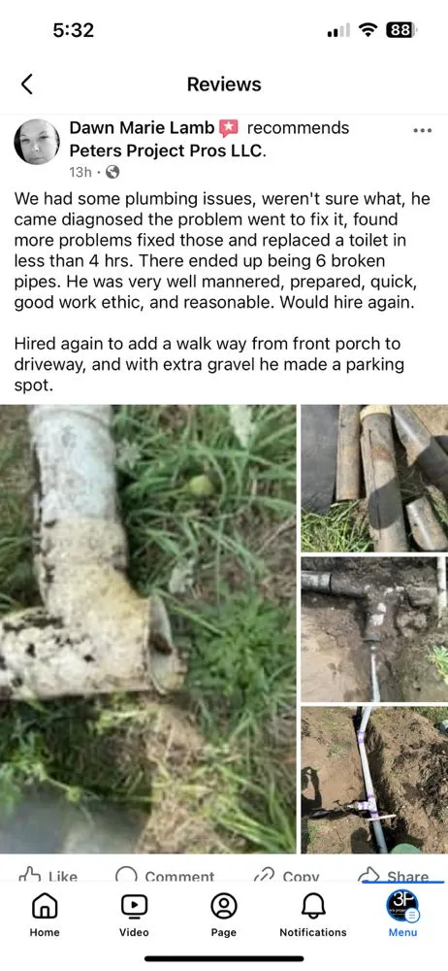Open the Home tab
The width and height of the screenshot is (448, 971).
45,914
